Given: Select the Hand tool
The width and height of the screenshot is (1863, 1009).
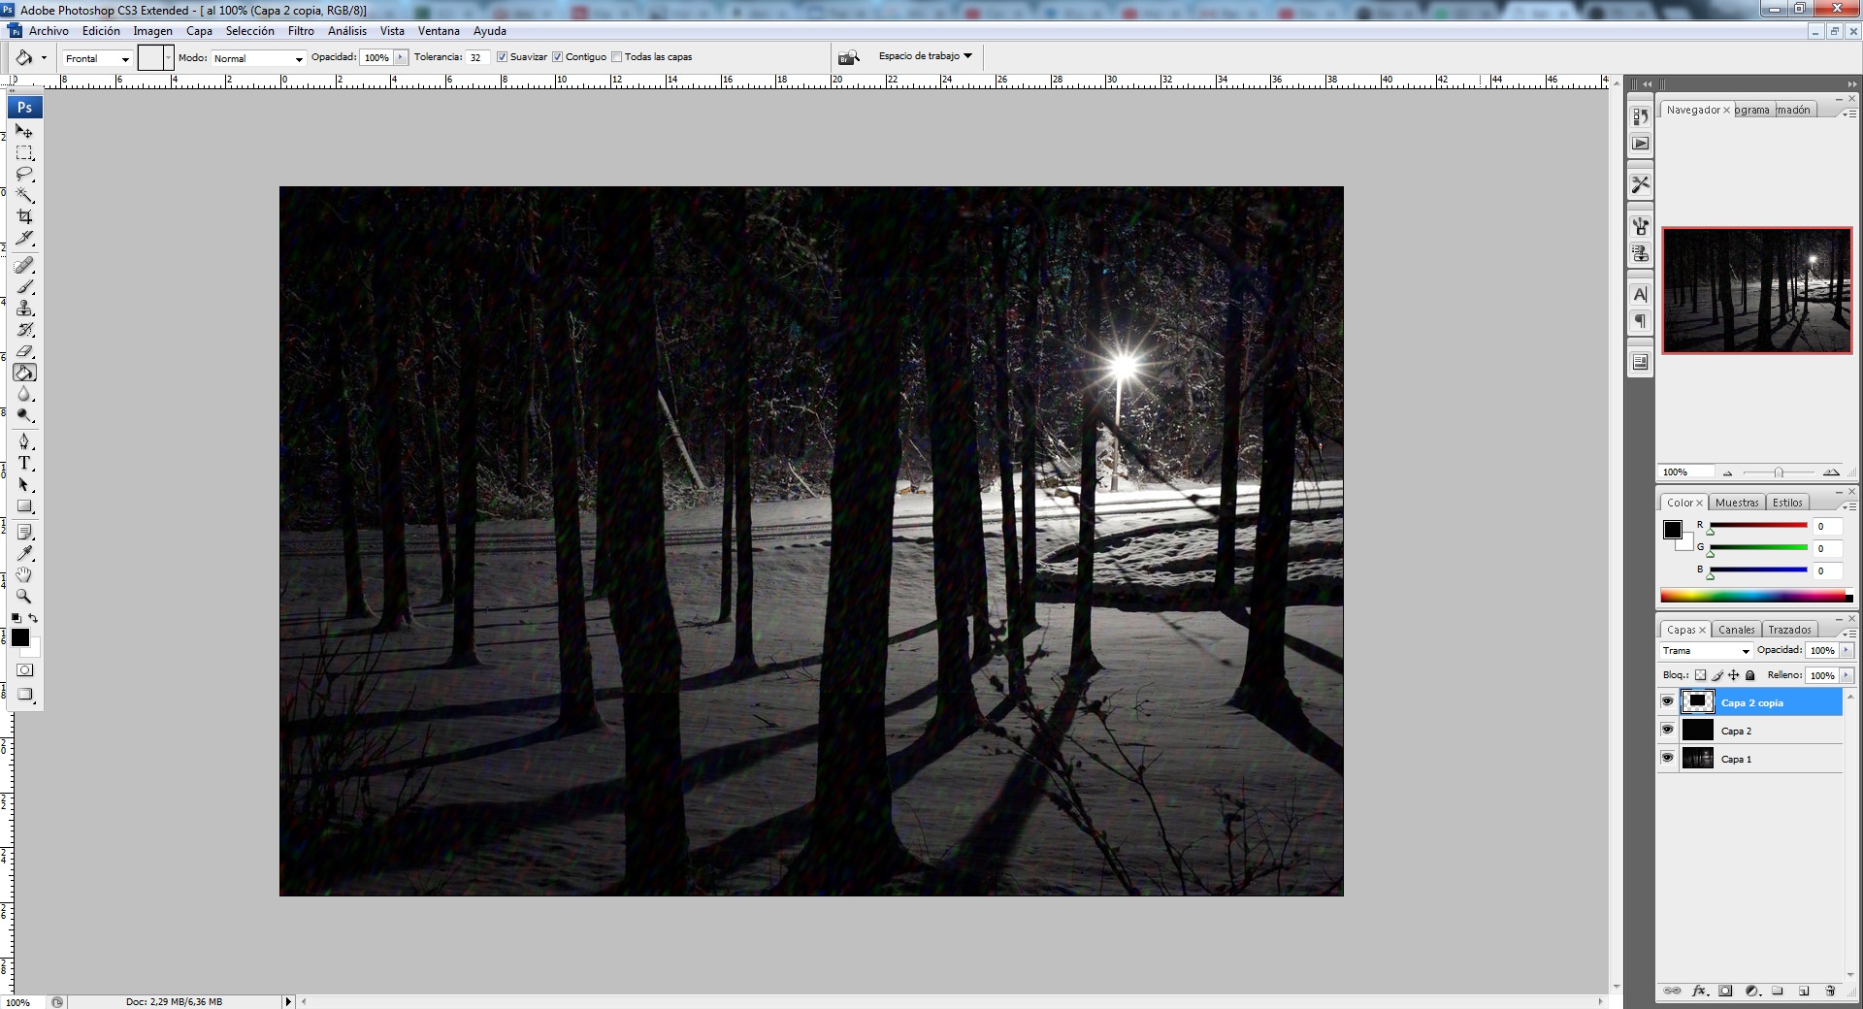Looking at the screenshot, I should [x=25, y=575].
